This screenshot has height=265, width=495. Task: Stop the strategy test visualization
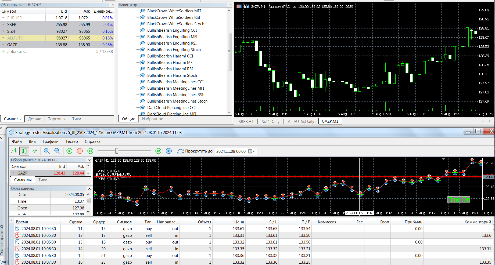coord(80,151)
